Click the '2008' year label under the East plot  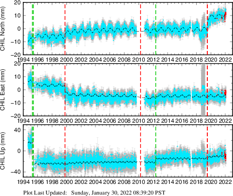[x=124, y=121]
